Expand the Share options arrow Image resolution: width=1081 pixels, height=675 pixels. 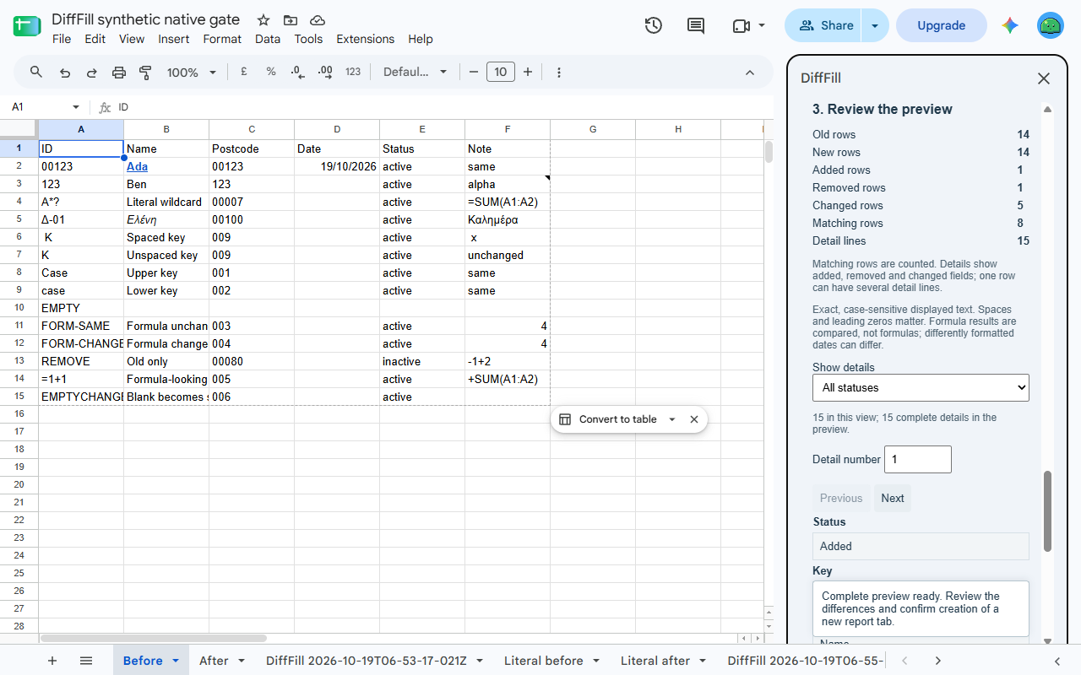pyautogui.click(x=875, y=25)
